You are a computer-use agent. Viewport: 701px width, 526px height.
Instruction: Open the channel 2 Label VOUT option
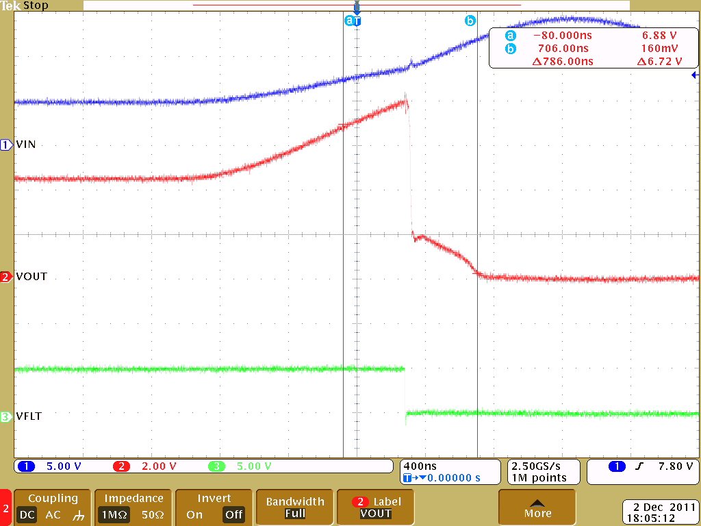tap(376, 508)
